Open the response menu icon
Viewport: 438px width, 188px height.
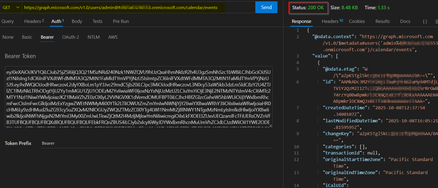tap(436, 22)
